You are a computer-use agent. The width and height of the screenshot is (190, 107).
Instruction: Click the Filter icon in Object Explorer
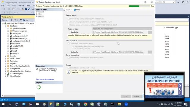[x=21, y=20]
